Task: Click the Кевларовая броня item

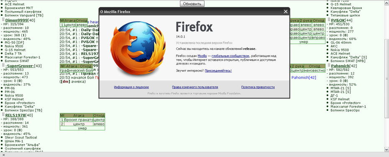Action: point(346,8)
